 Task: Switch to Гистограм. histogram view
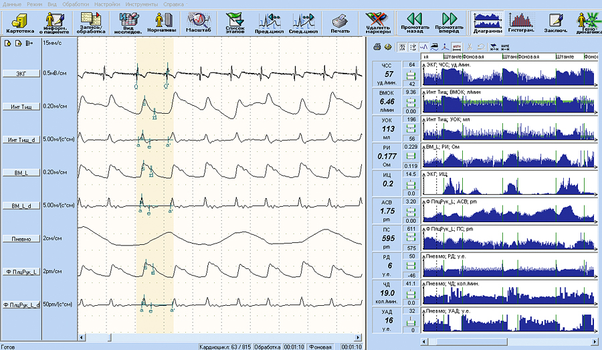point(520,22)
